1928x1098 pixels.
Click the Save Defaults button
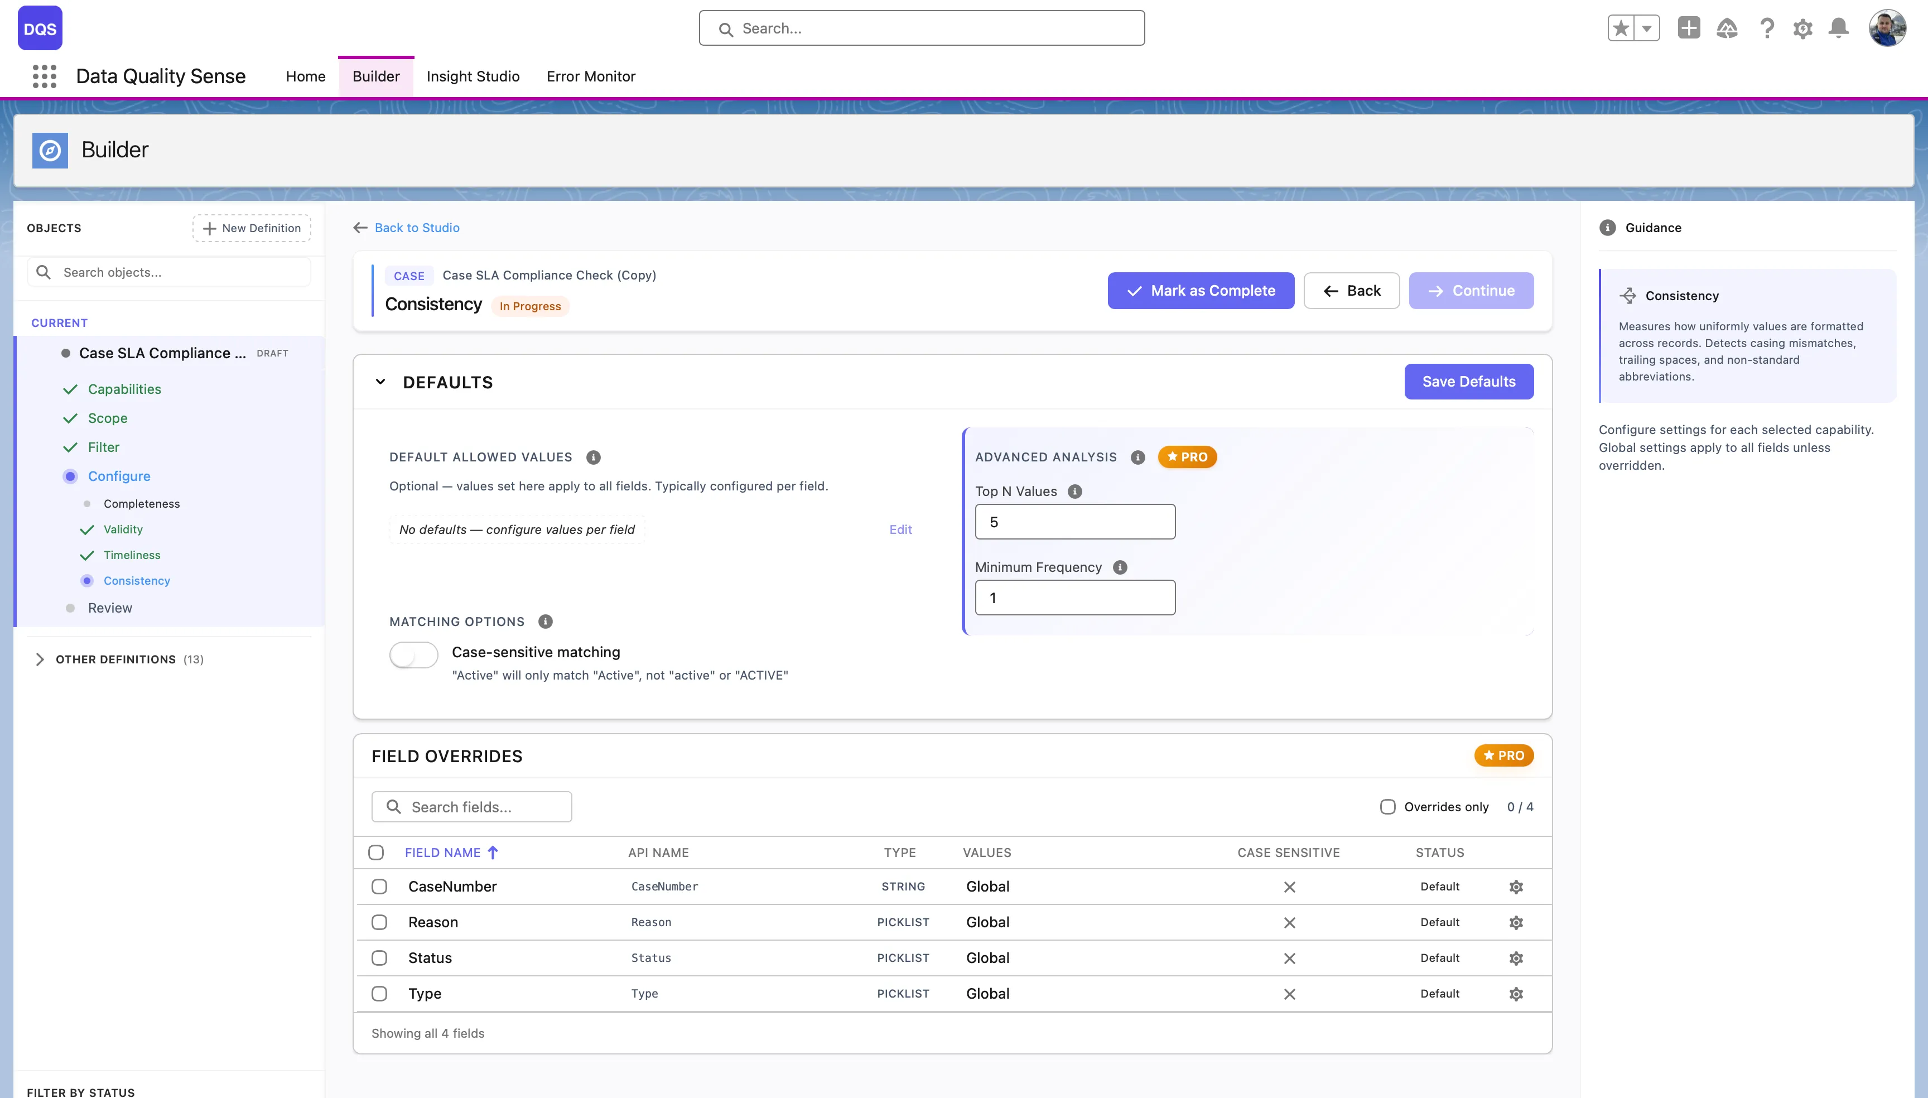1468,382
